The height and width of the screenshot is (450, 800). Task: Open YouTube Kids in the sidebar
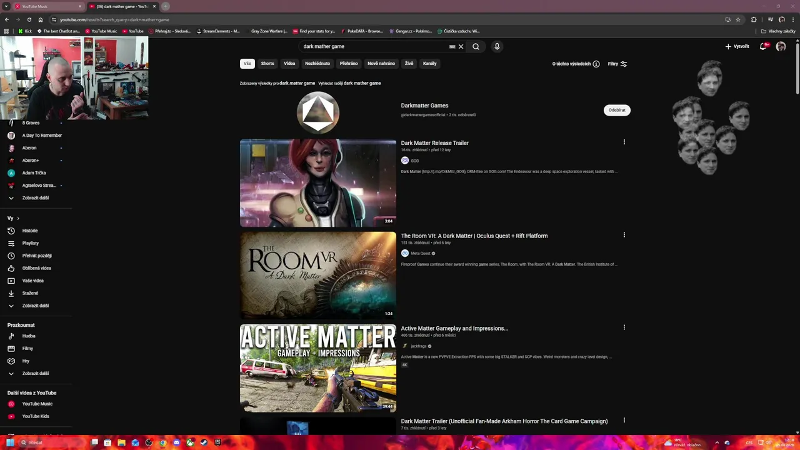coord(35,416)
